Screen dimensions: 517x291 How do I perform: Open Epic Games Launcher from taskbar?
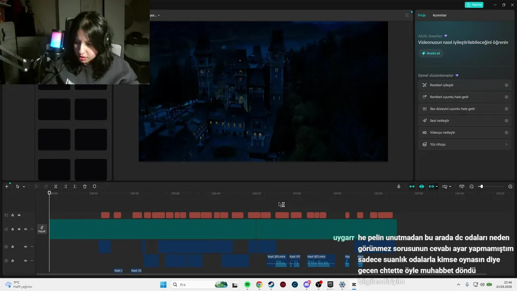[330, 285]
